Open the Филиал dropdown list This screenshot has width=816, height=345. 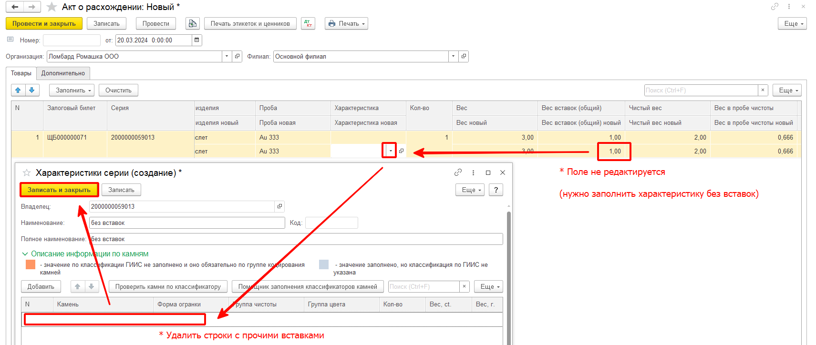click(x=453, y=56)
